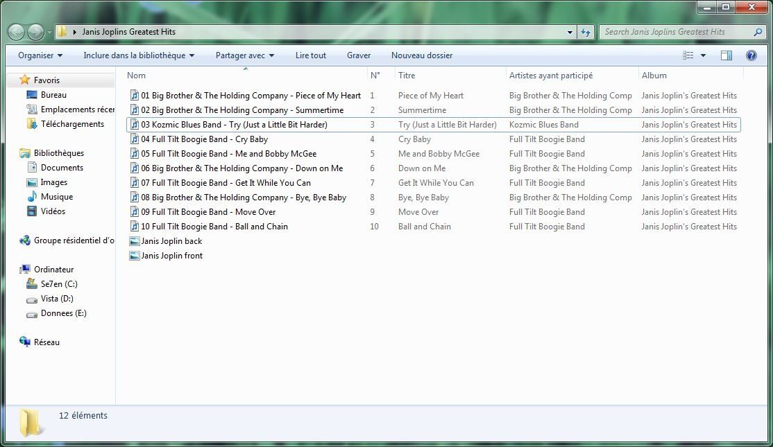
Task: Open the Help button
Action: pyautogui.click(x=751, y=55)
